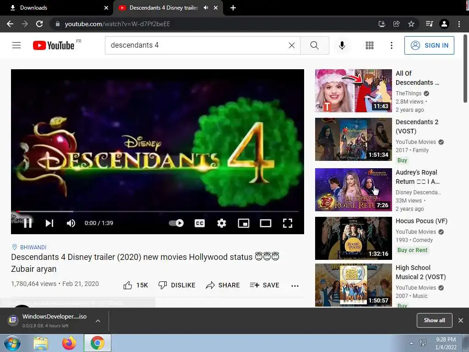Viewport: 469px width, 352px height.
Task: Click the DISLIKE button
Action: (177, 285)
